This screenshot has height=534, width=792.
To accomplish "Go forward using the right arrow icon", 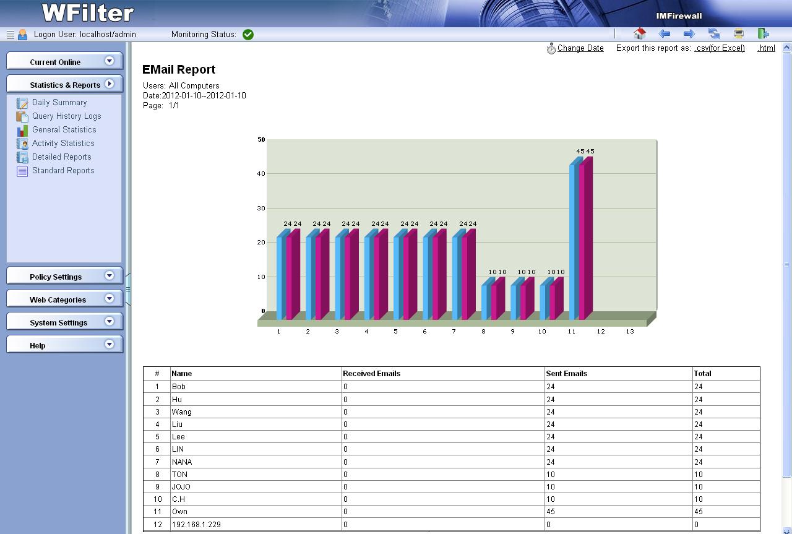I will click(x=689, y=34).
